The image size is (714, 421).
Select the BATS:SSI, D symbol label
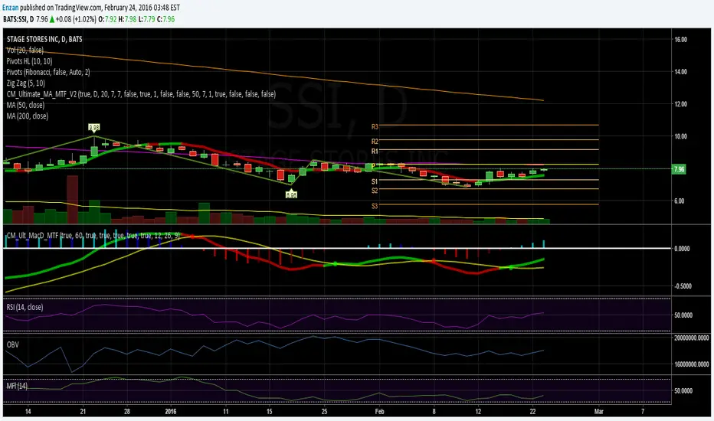pyautogui.click(x=18, y=19)
